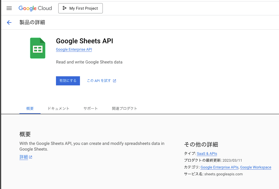Screen dimensions: 279x189
Task: Select the 概要 tab
Action: (30, 108)
